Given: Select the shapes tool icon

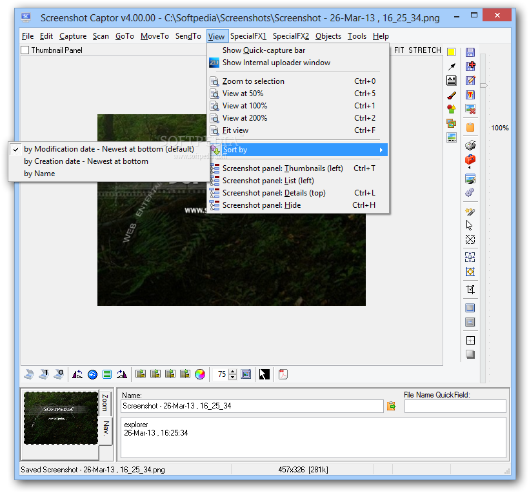Looking at the screenshot, I should 452,109.
